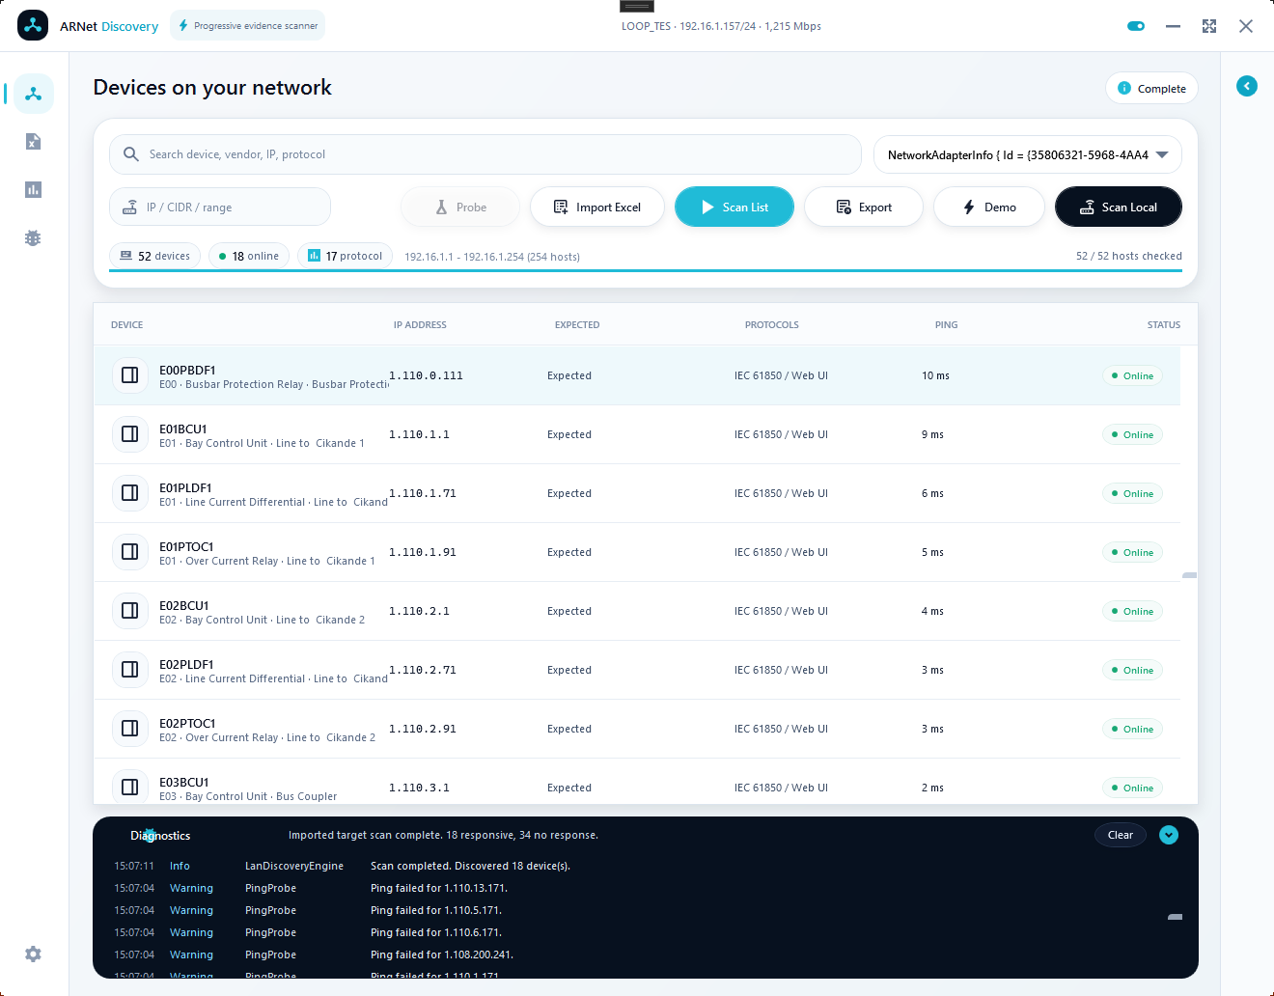This screenshot has width=1274, height=996.
Task: Clear the diagnostics log
Action: (1120, 835)
